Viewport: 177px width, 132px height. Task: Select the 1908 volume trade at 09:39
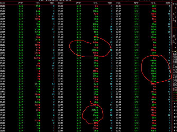coord(95,50)
